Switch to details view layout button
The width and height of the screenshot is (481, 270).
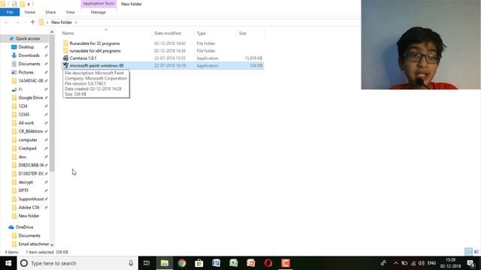(468, 252)
